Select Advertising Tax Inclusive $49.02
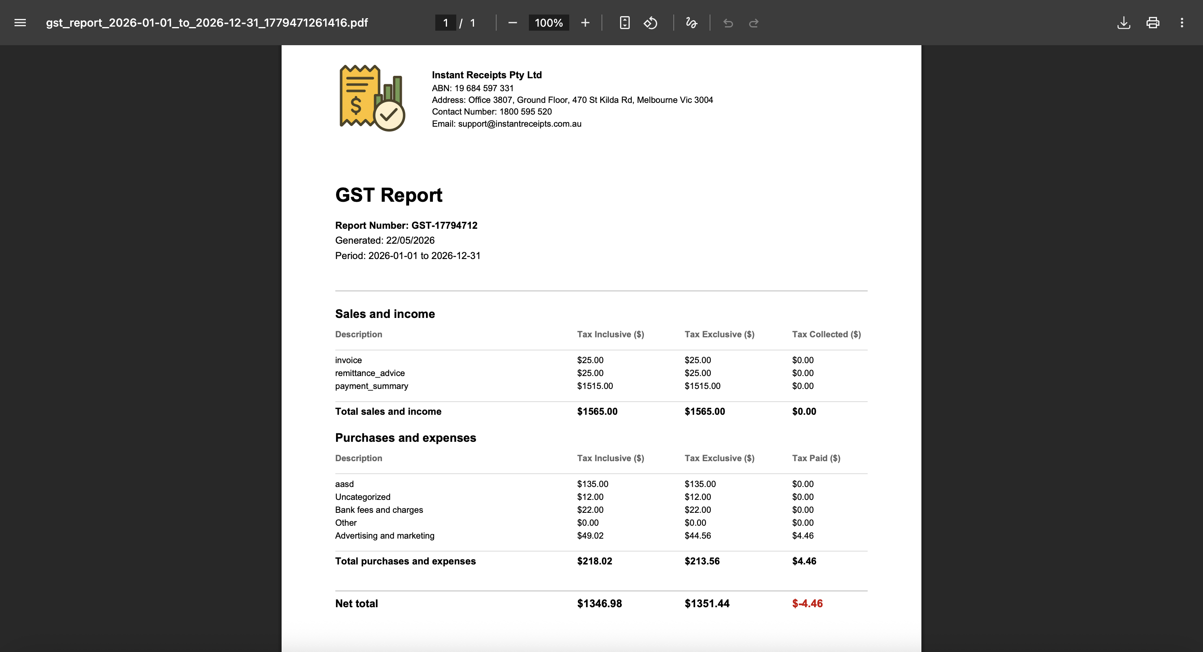 [590, 536]
